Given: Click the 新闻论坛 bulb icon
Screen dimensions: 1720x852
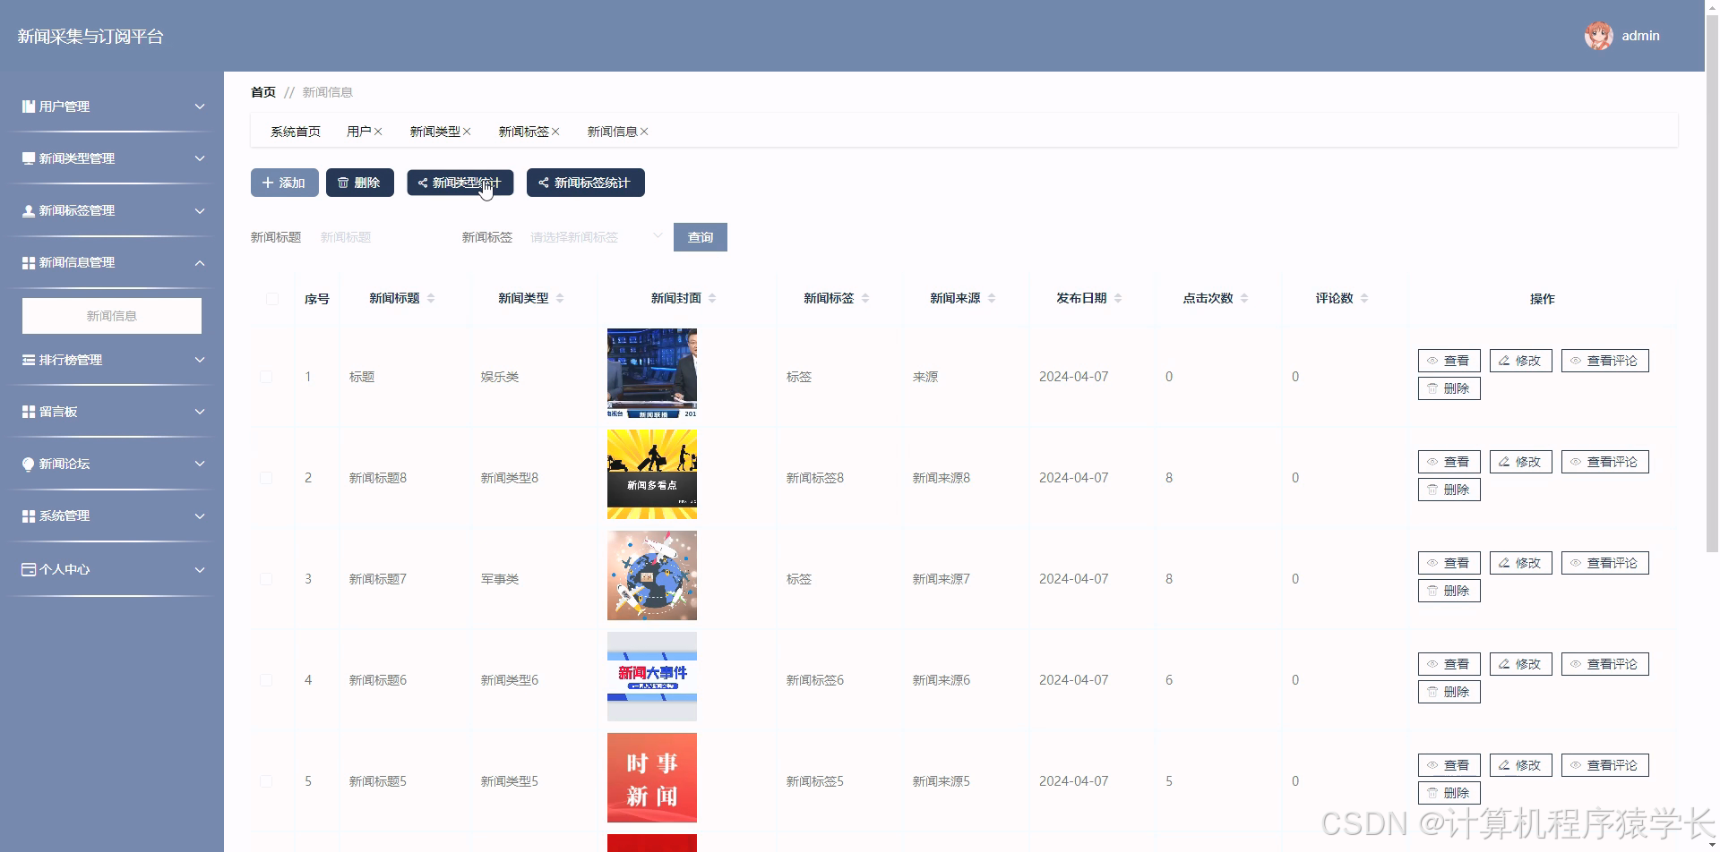Looking at the screenshot, I should tap(29, 464).
